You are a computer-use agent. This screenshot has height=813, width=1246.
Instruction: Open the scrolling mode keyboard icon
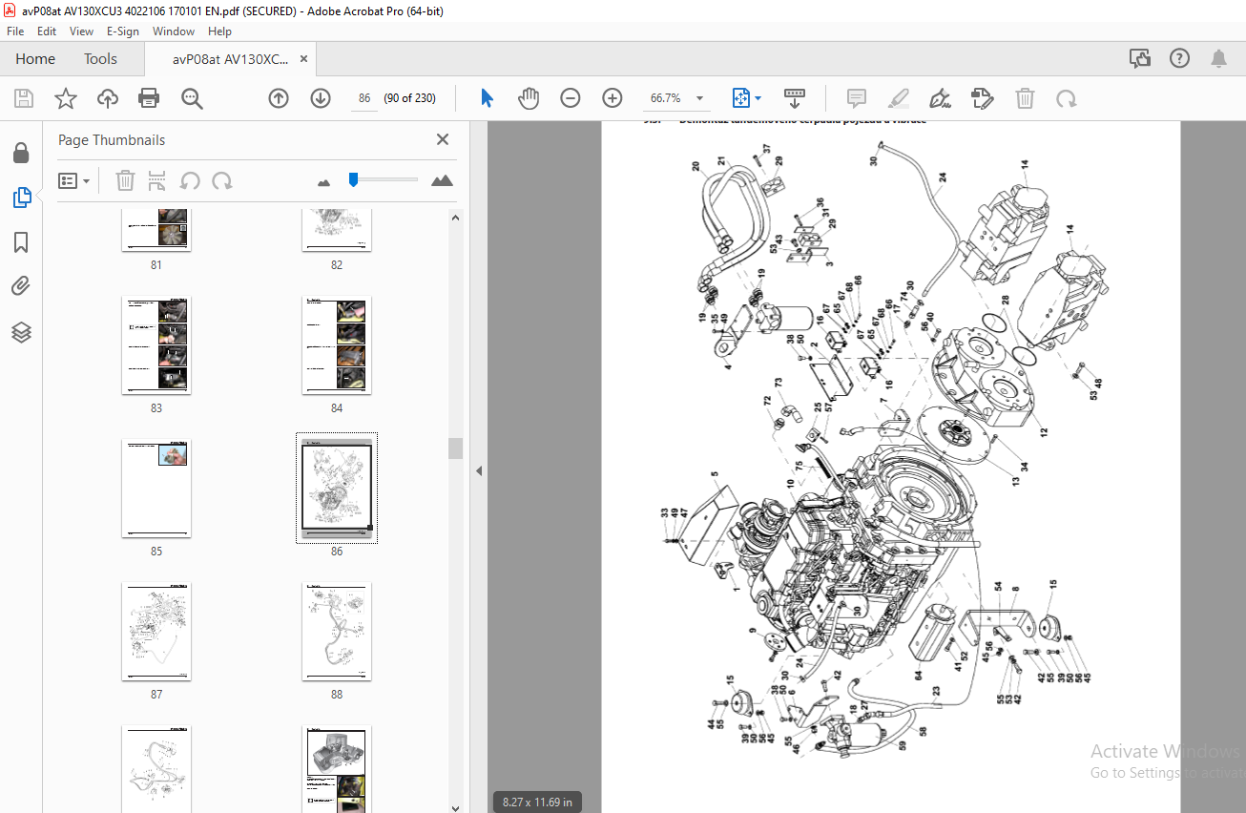pyautogui.click(x=795, y=98)
